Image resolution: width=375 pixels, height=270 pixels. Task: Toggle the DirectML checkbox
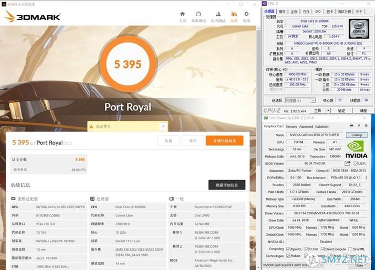point(350,249)
